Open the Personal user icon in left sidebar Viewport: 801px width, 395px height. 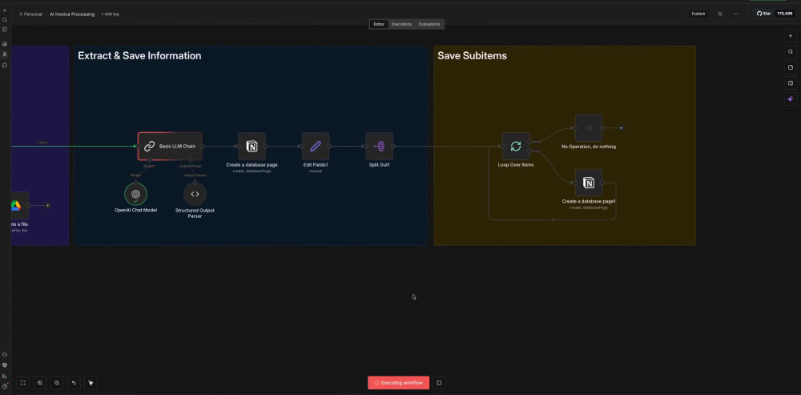click(5, 54)
